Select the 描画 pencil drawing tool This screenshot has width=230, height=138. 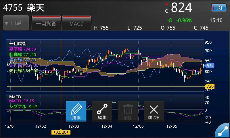tap(76, 112)
